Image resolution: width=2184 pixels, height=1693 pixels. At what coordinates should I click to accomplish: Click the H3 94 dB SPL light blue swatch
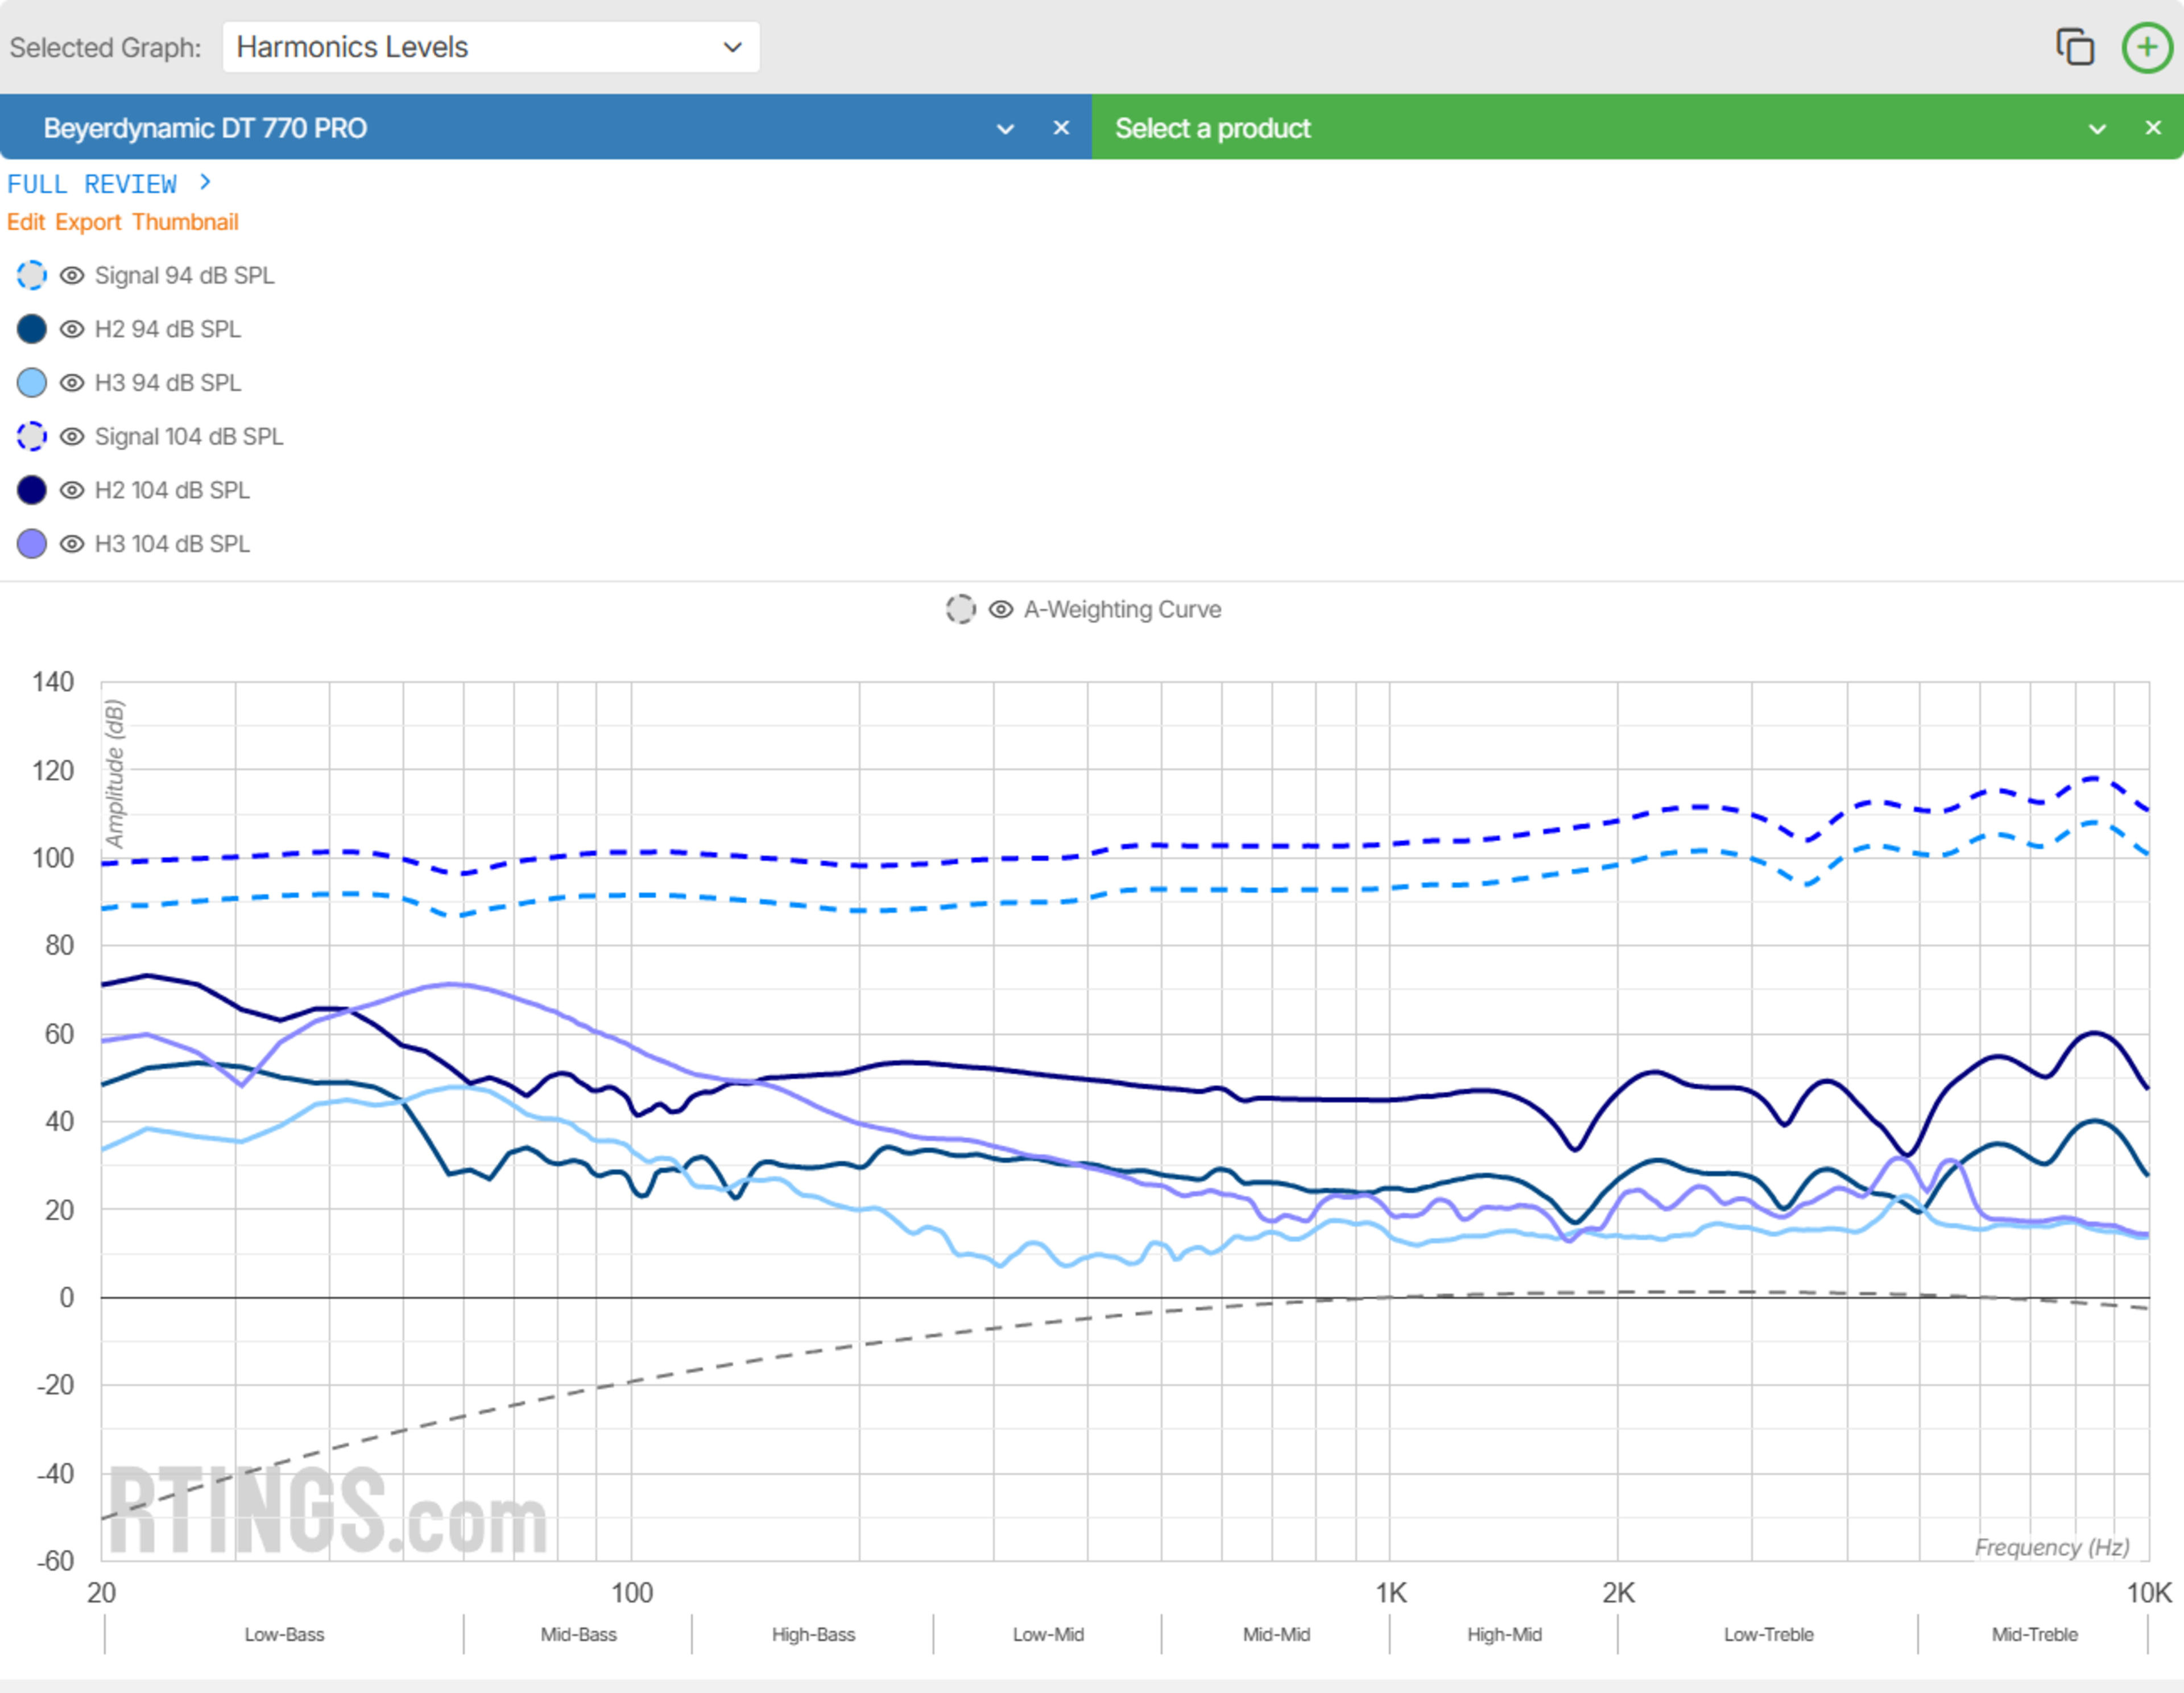point(32,383)
